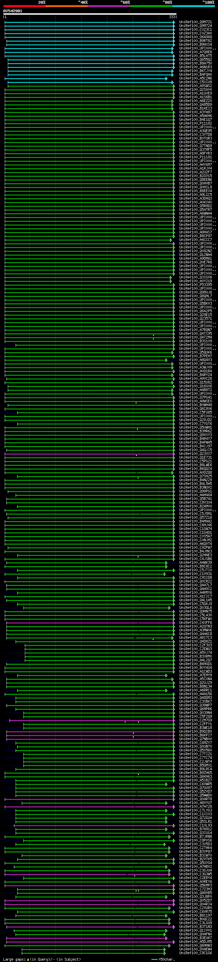218x962 pixels.
Task: Select the UniRef100_A3WJV9 label
Action: pos(196,367)
